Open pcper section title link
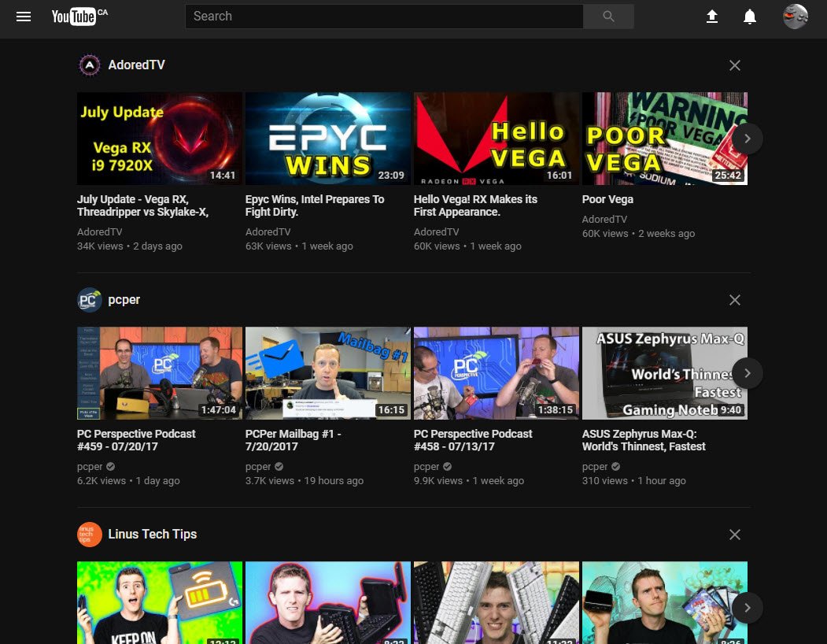Viewport: 827px width, 644px height. 124,300
